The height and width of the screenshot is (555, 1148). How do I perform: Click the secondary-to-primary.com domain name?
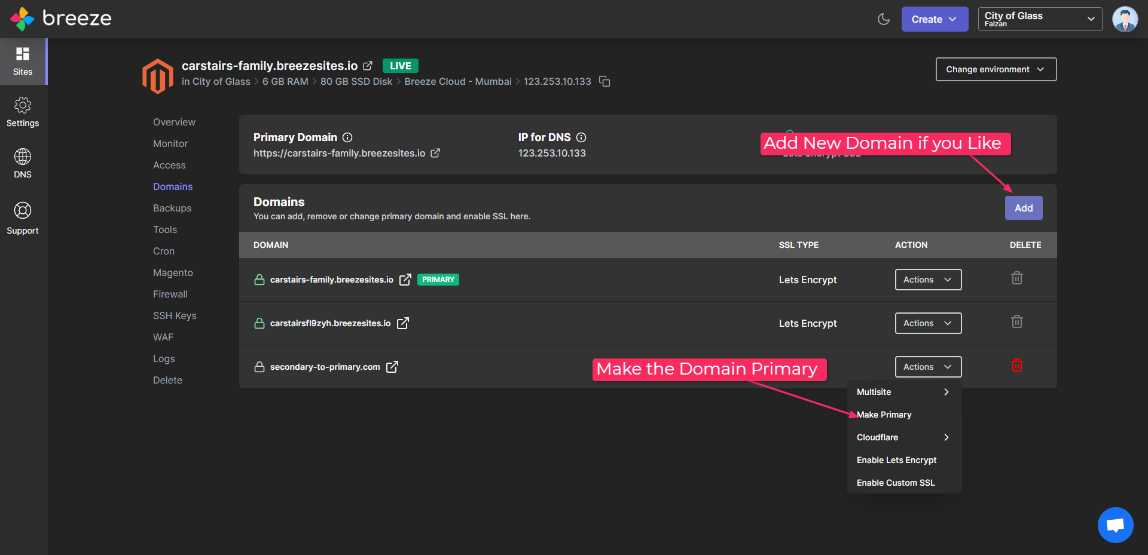(325, 367)
